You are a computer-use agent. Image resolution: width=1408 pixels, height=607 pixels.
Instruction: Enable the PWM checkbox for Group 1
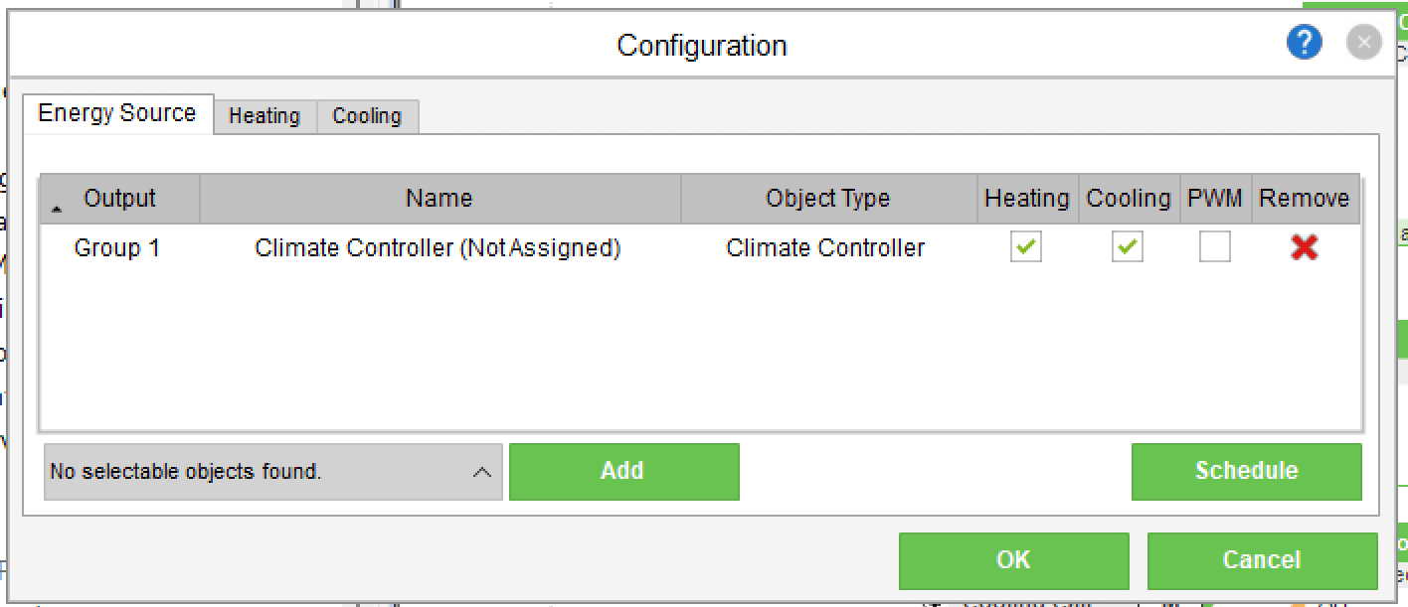click(1215, 247)
